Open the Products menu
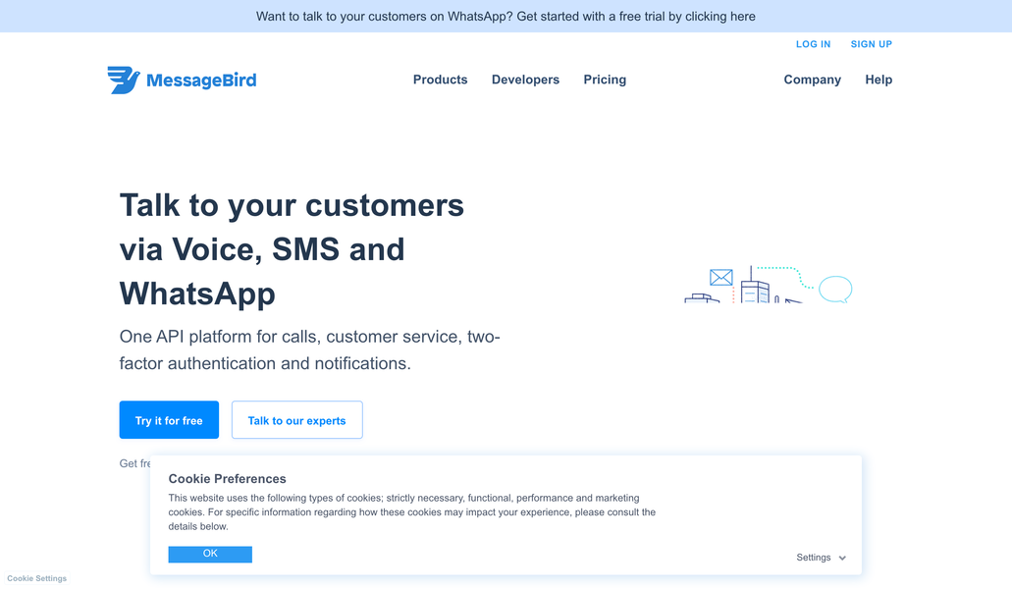 pos(440,80)
